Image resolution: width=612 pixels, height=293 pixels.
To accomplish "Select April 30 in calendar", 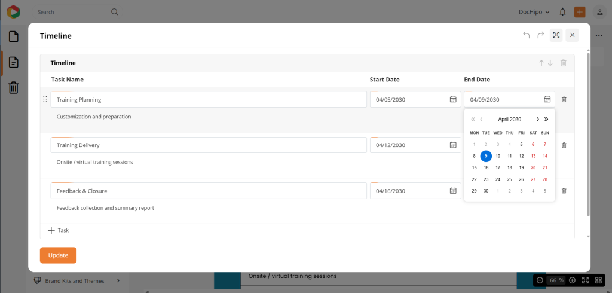I will [486, 191].
